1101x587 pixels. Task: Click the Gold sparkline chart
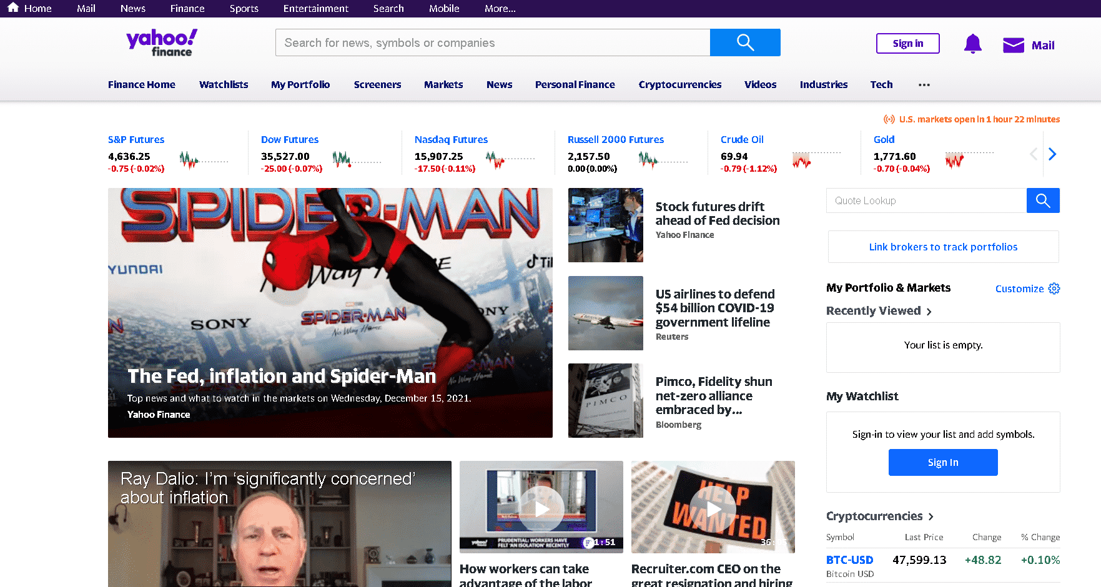point(969,160)
